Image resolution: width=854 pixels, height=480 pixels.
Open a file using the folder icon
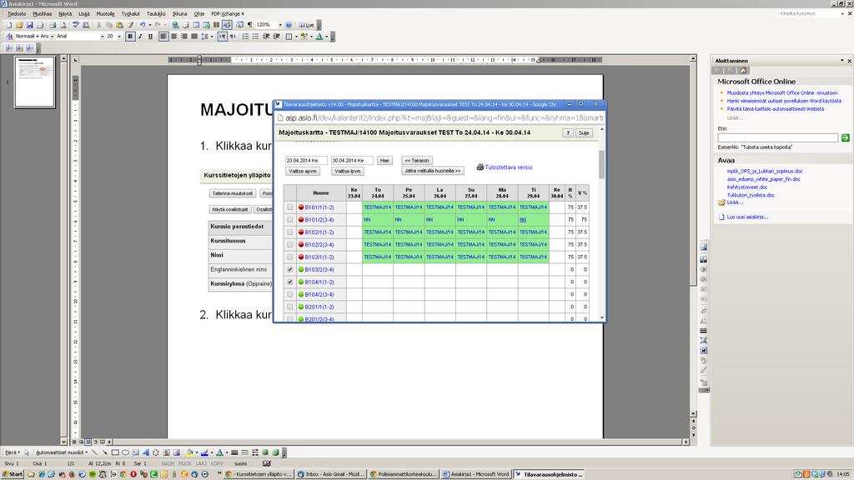[x=20, y=25]
